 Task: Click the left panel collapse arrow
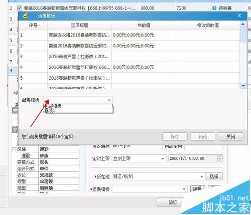click(x=7, y=86)
